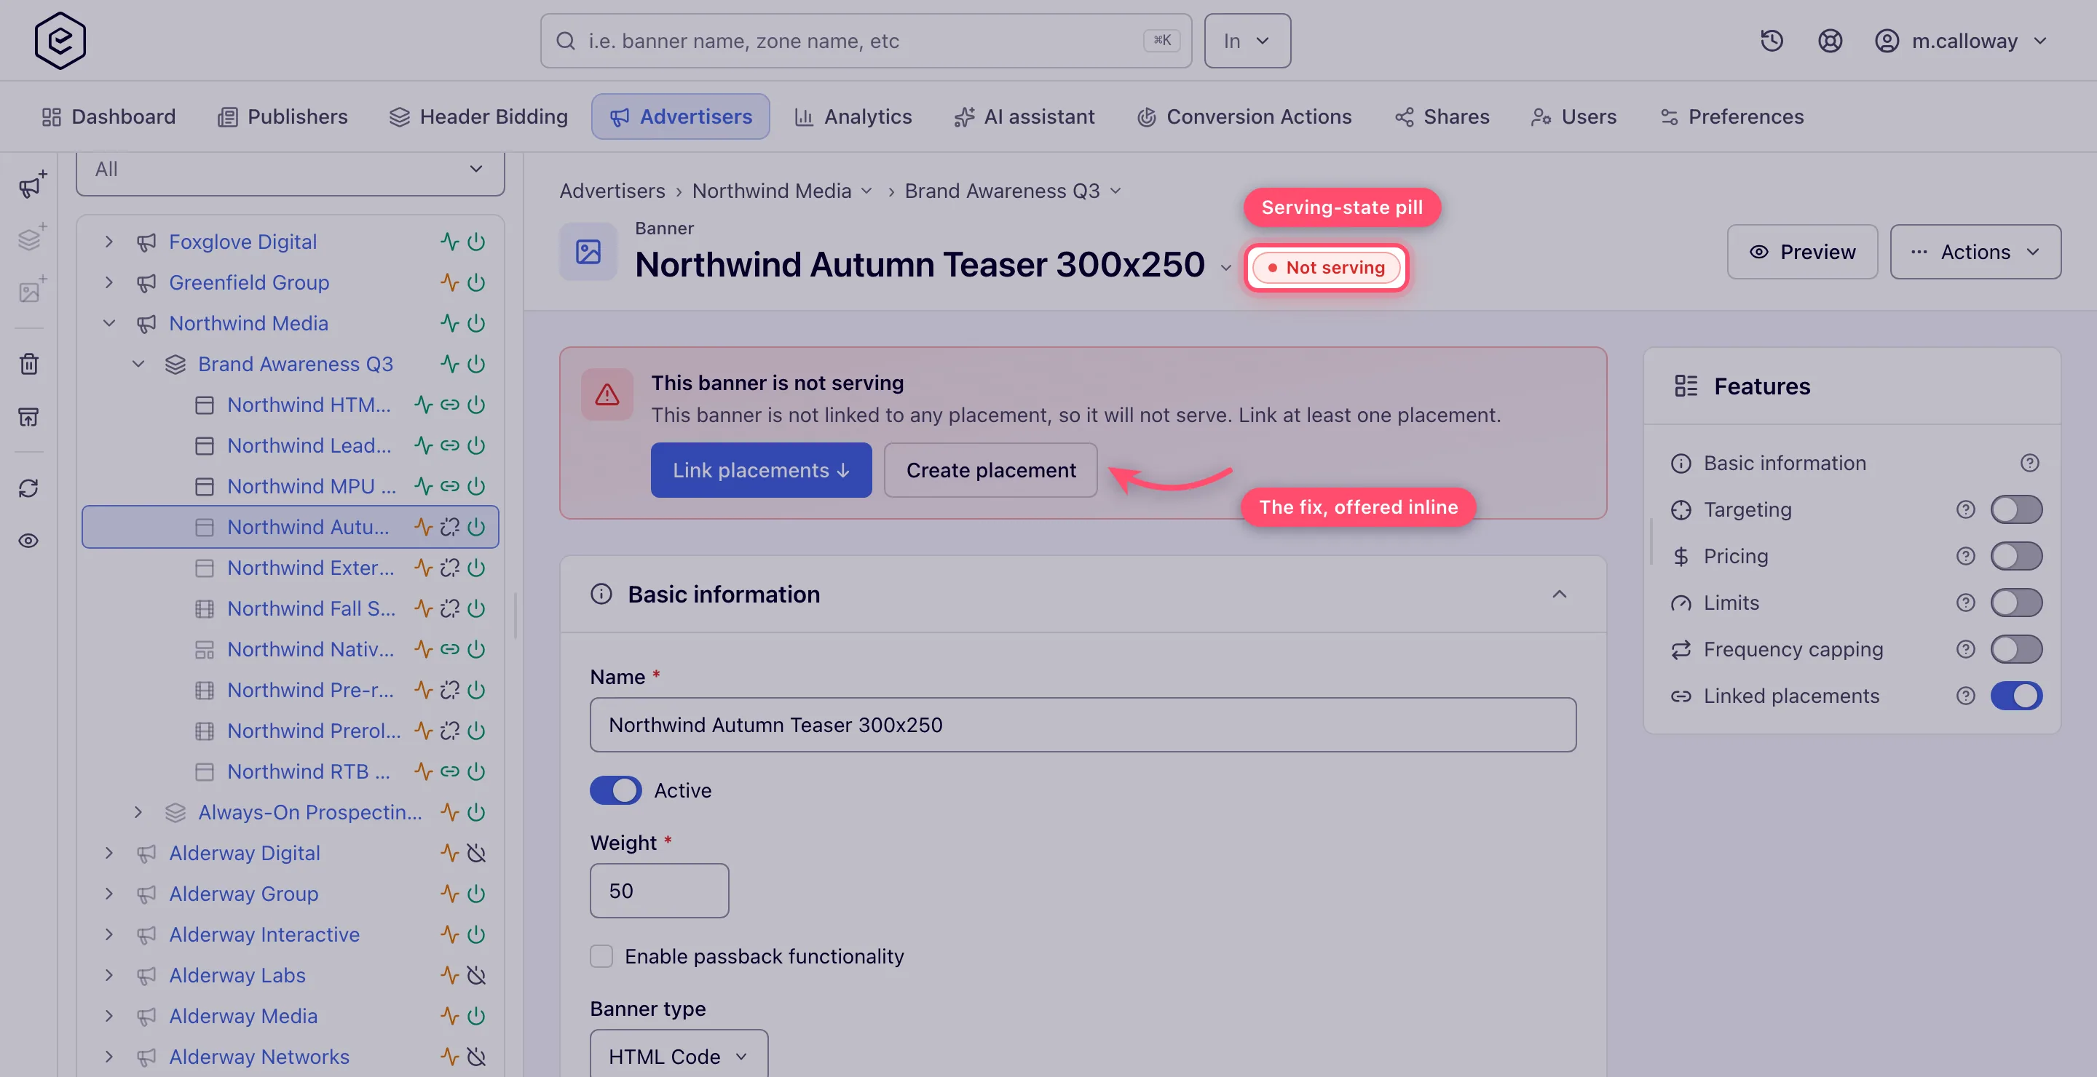2097x1077 pixels.
Task: Click activity pulse icon on Greenfield Group row
Action: [x=449, y=282]
